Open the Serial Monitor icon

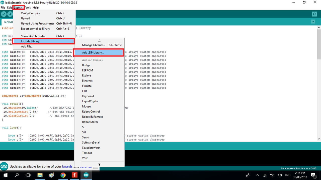click(314, 14)
